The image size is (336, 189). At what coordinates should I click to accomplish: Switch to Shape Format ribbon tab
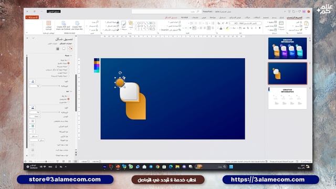tap(171, 17)
